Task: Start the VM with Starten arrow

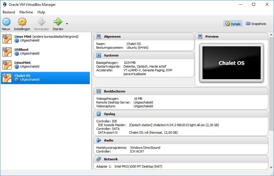Action: pos(58,22)
